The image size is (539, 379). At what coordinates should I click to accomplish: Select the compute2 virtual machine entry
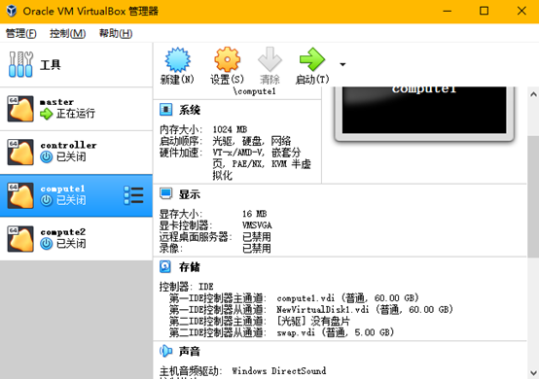[76, 239]
